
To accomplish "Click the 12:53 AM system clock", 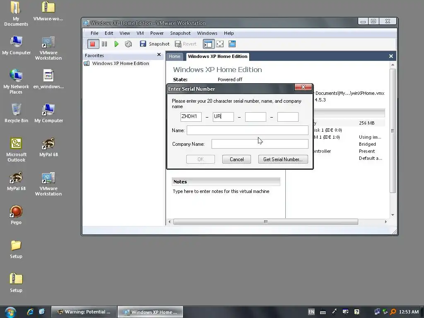I will (409, 312).
